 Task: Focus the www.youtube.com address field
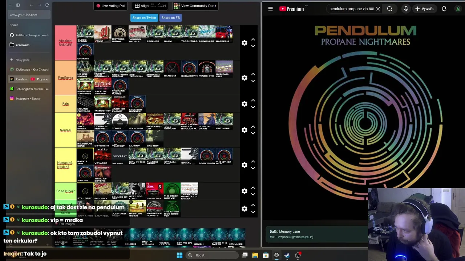pos(29,15)
